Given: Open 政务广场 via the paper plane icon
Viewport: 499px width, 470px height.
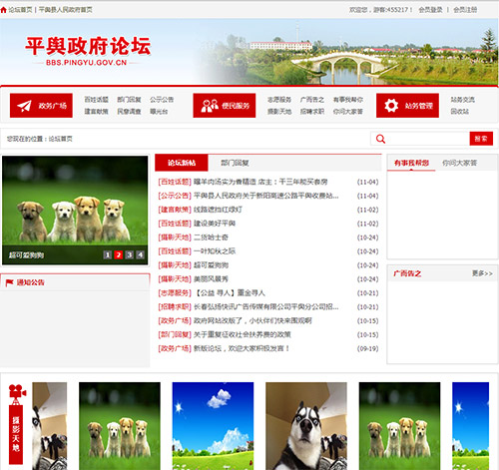Looking at the screenshot, I should (x=24, y=106).
